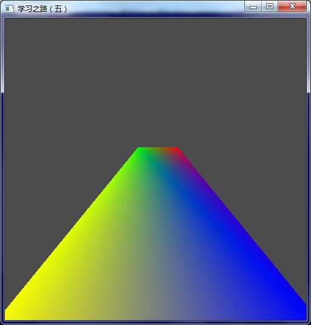Close the 学习之路（五）window

(x=292, y=7)
